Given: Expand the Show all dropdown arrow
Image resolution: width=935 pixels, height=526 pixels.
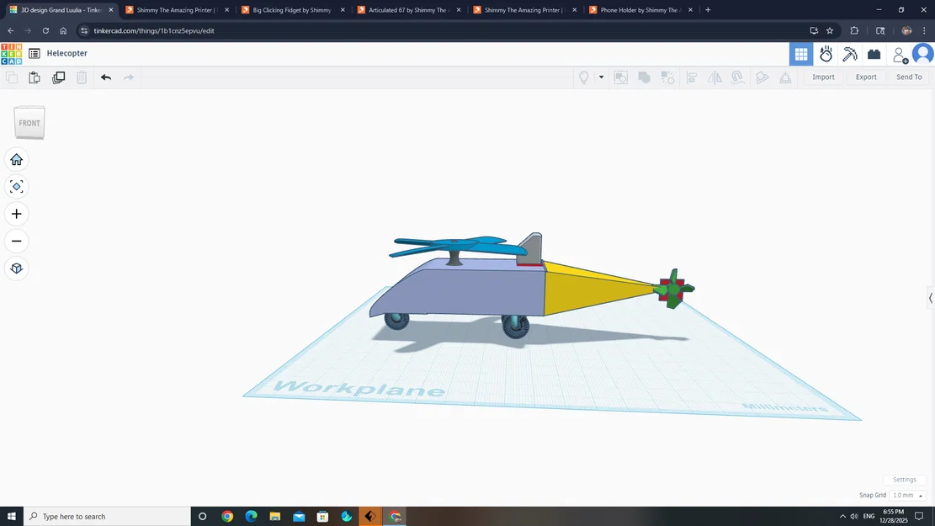Looking at the screenshot, I should [601, 77].
